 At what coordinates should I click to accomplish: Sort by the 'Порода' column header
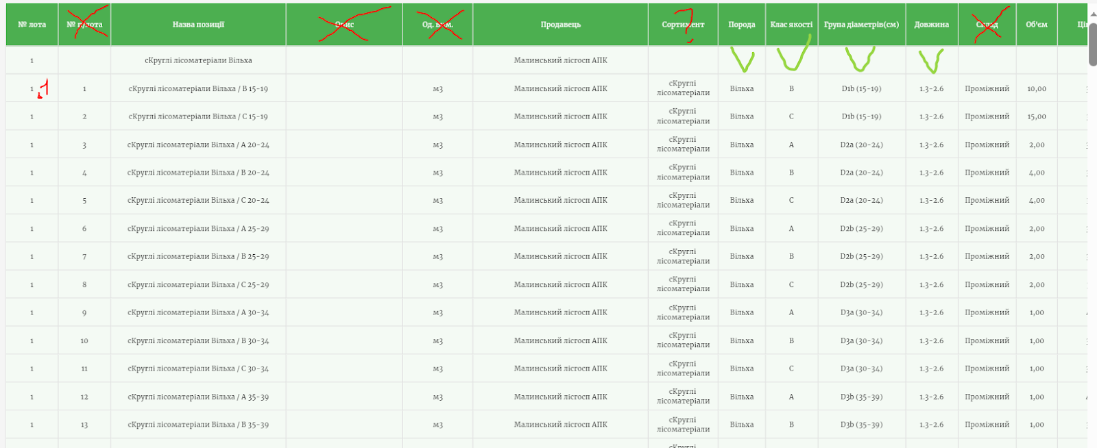(741, 25)
